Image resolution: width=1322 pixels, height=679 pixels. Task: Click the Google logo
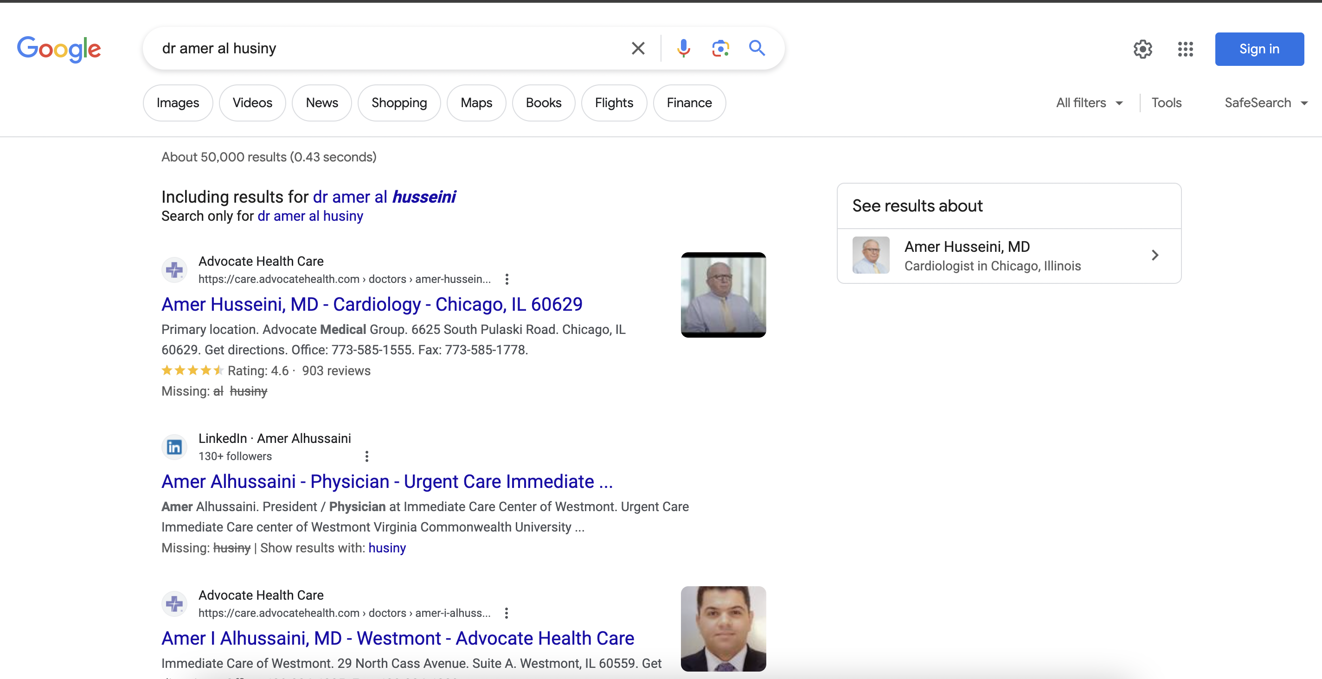tap(59, 49)
